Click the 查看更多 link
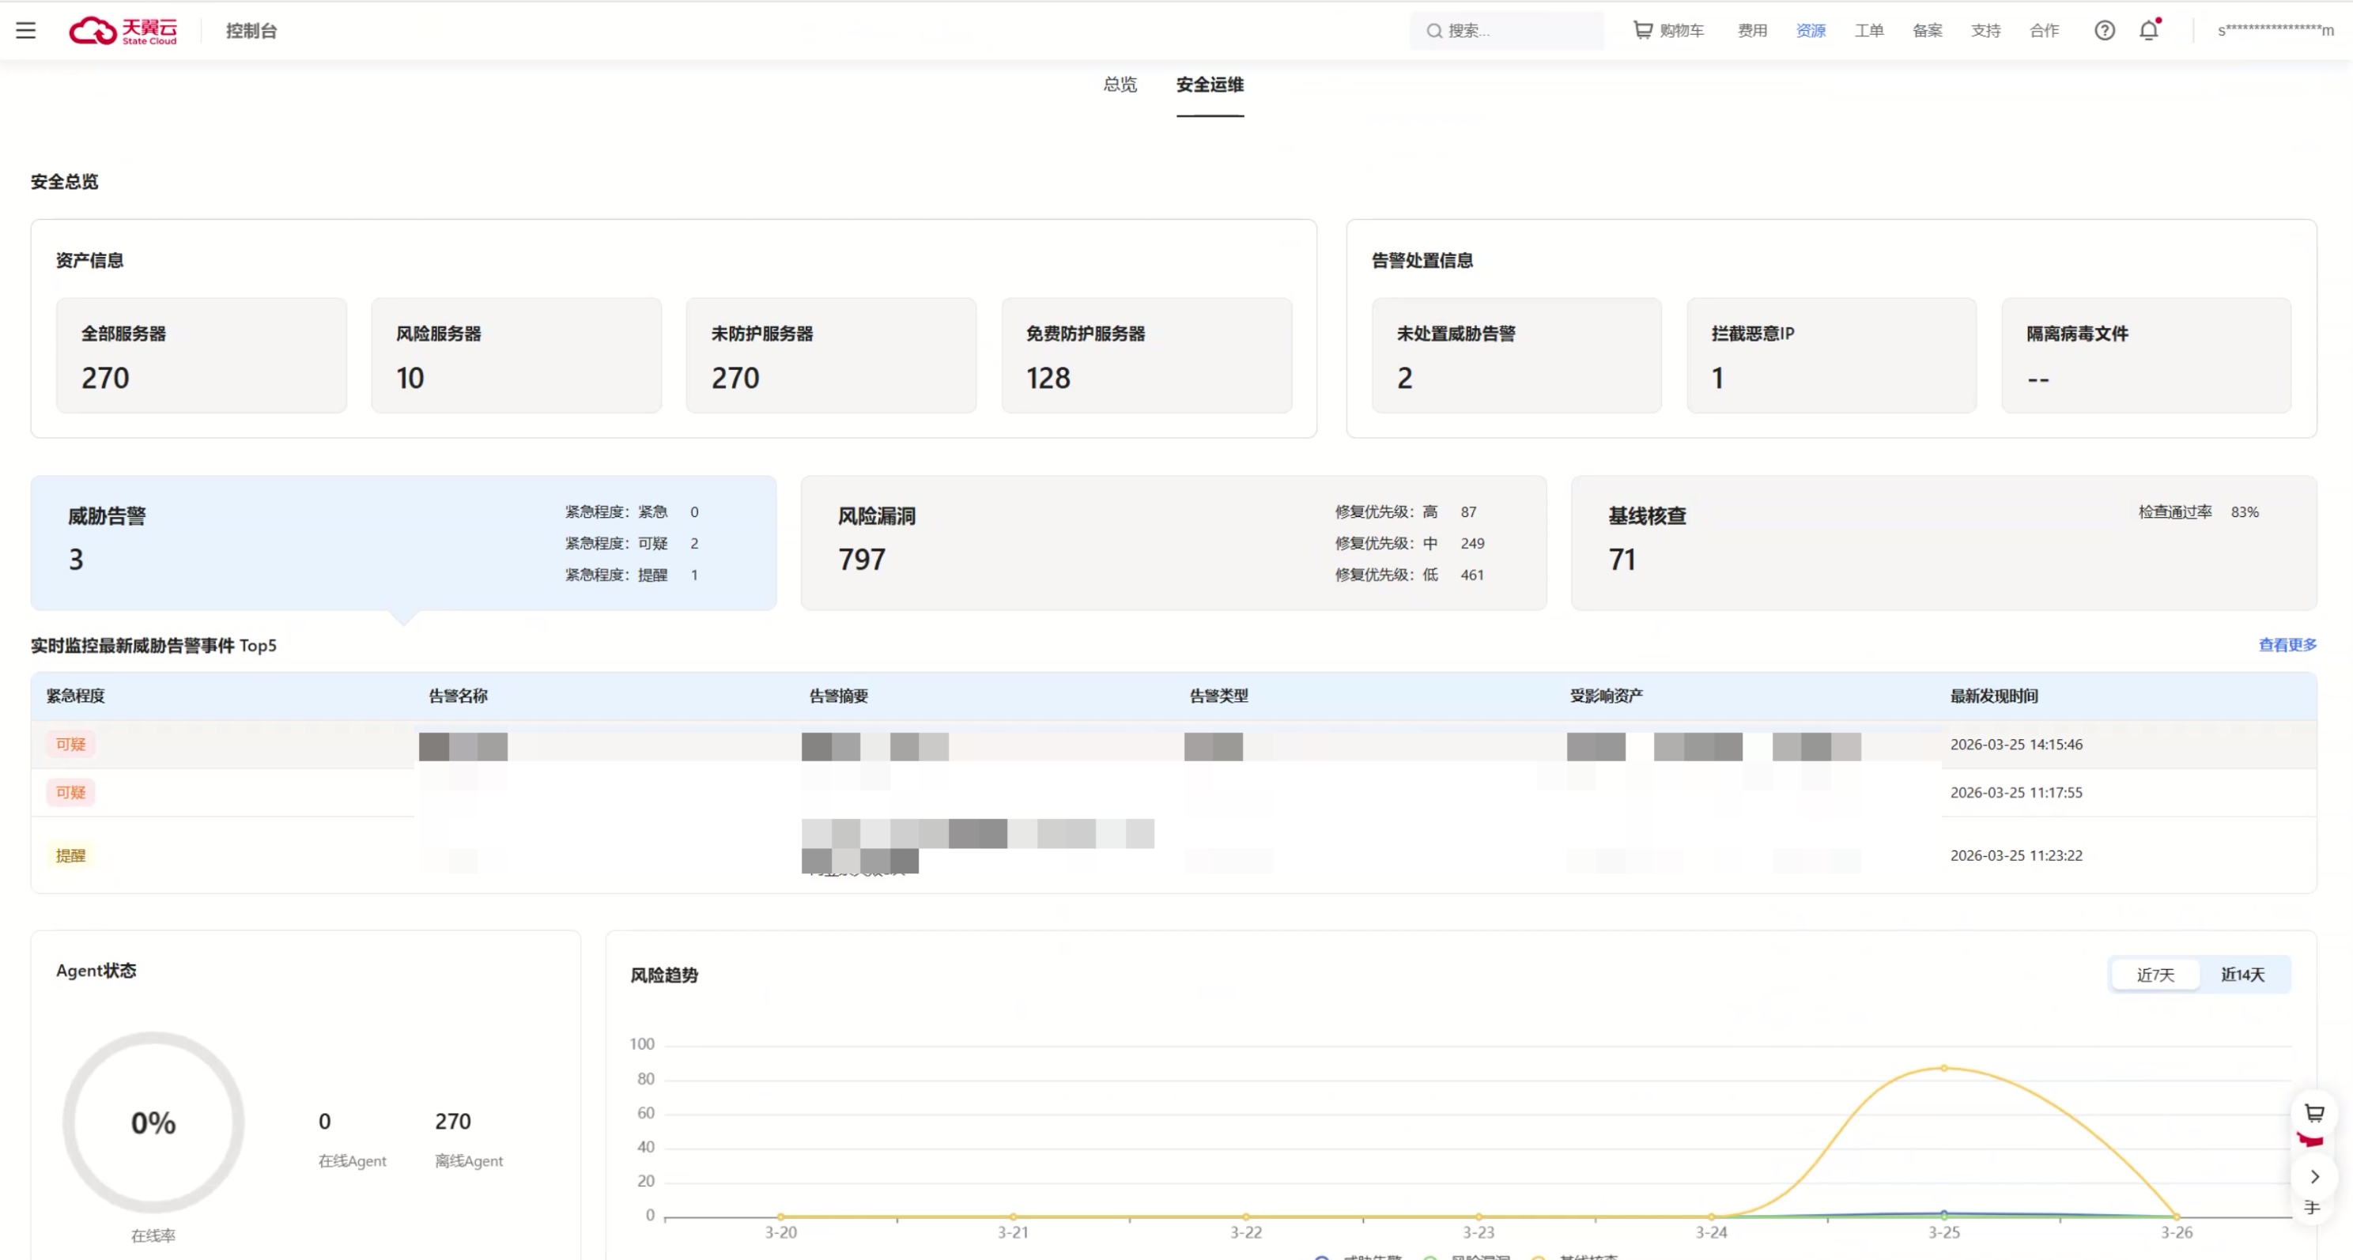 2287,644
